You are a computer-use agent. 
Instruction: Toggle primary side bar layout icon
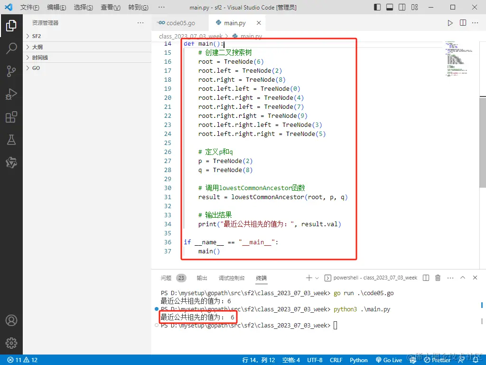pyautogui.click(x=377, y=7)
